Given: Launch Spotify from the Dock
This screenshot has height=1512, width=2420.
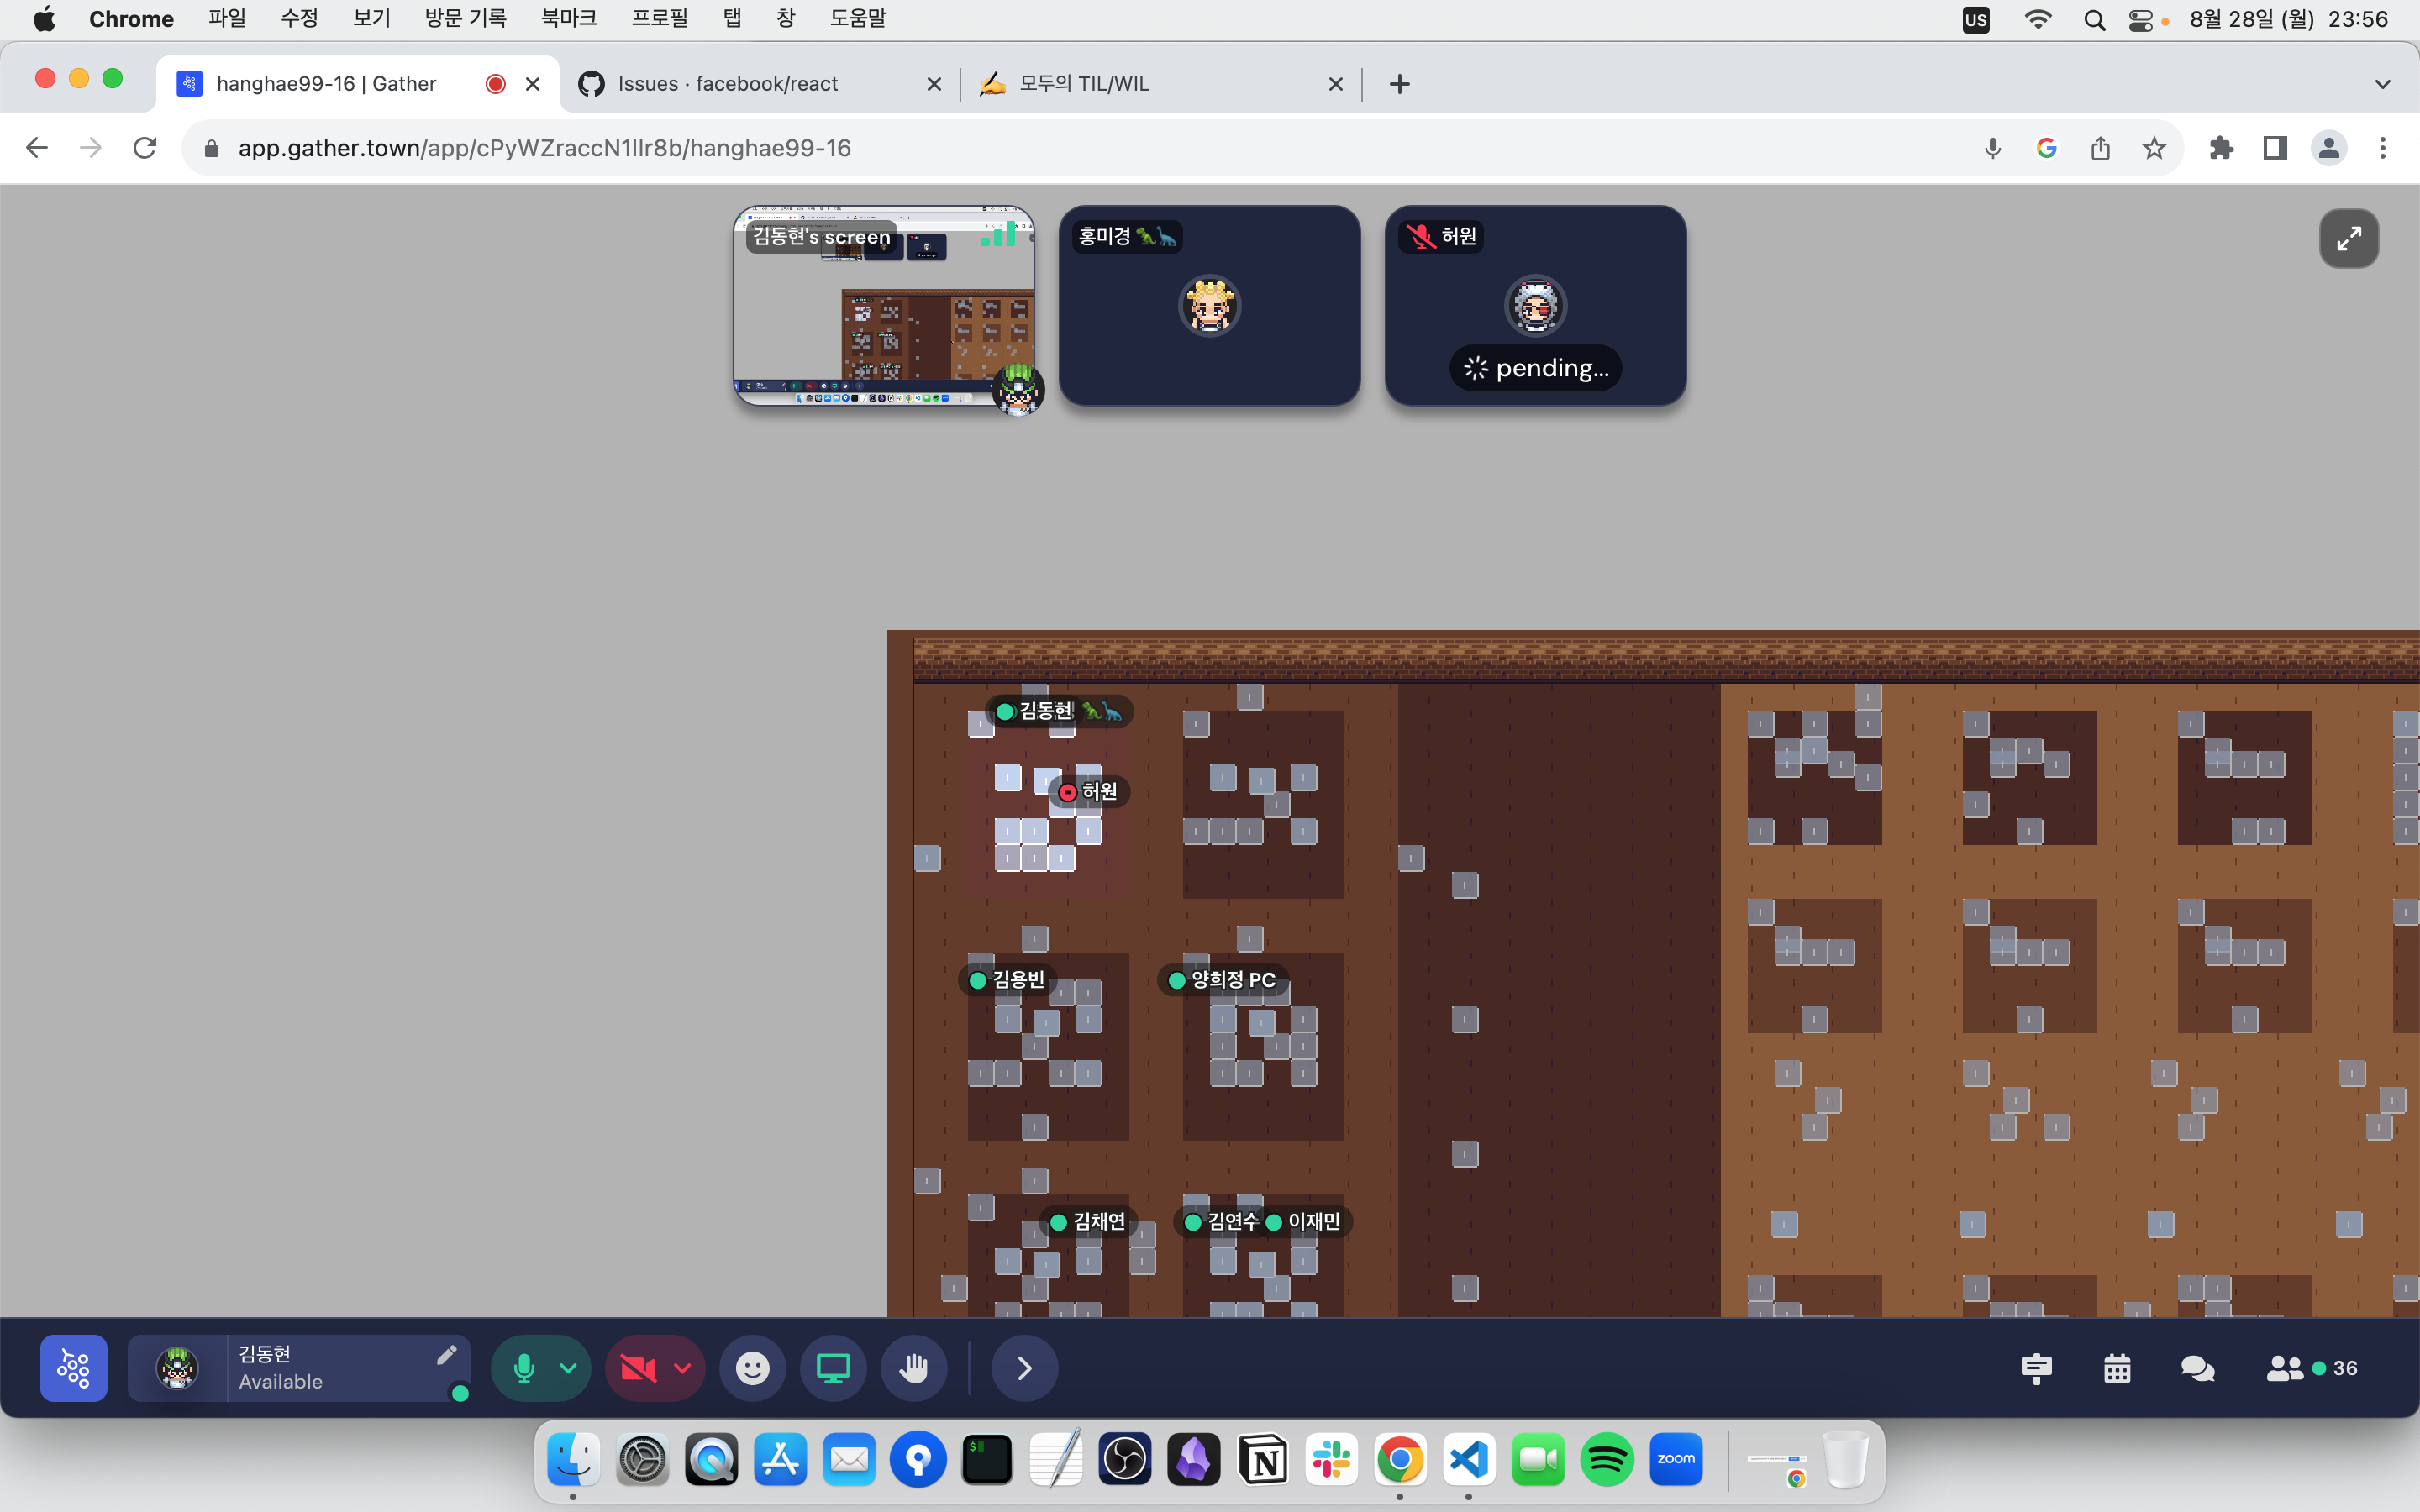Looking at the screenshot, I should pyautogui.click(x=1606, y=1459).
